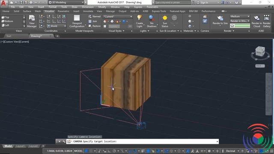Viewport: 274px width, 154px height.
Task: Select the Bottom view preset
Action: pyautogui.click(x=7, y=21)
